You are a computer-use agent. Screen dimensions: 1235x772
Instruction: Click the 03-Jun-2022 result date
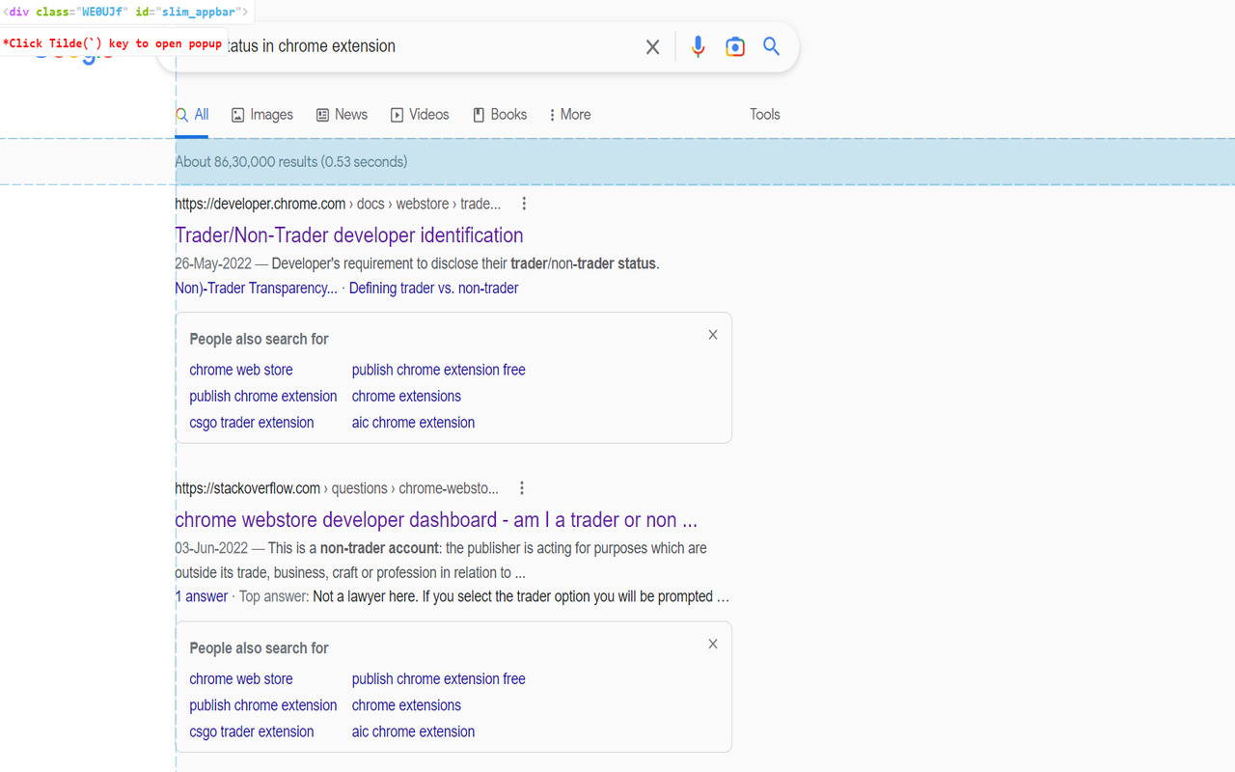tap(212, 548)
